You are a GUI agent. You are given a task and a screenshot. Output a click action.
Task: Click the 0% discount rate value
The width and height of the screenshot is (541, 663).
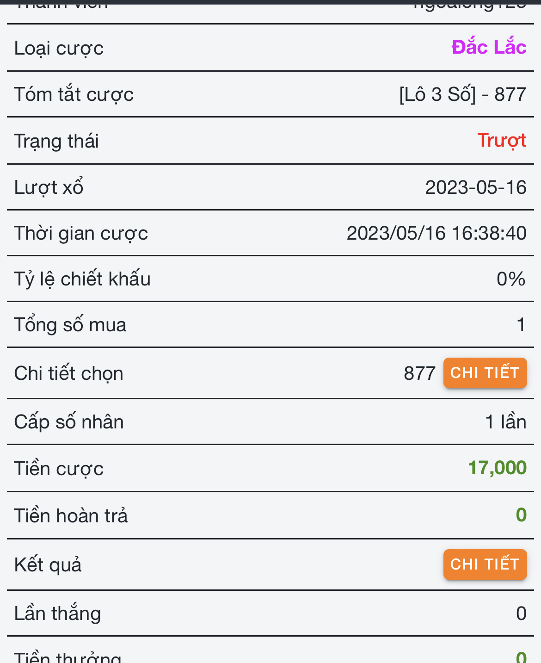[511, 279]
